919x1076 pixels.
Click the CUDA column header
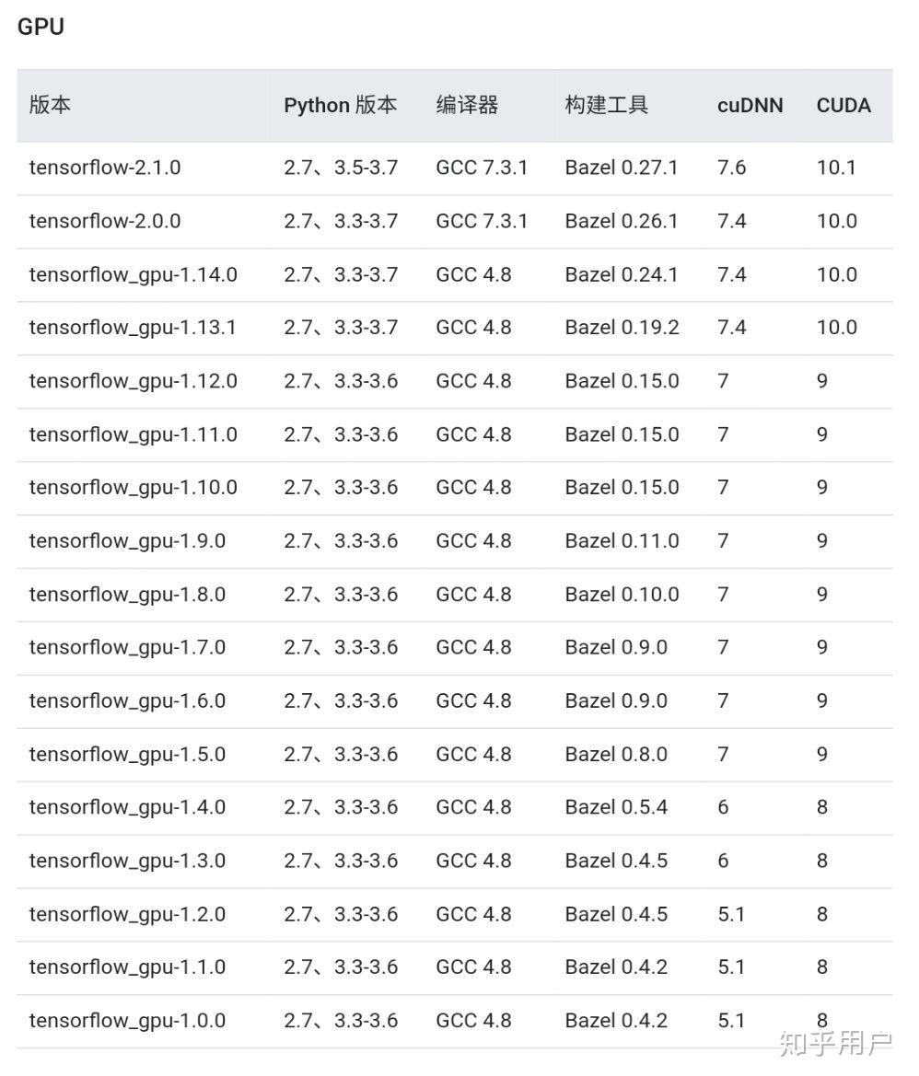point(843,106)
